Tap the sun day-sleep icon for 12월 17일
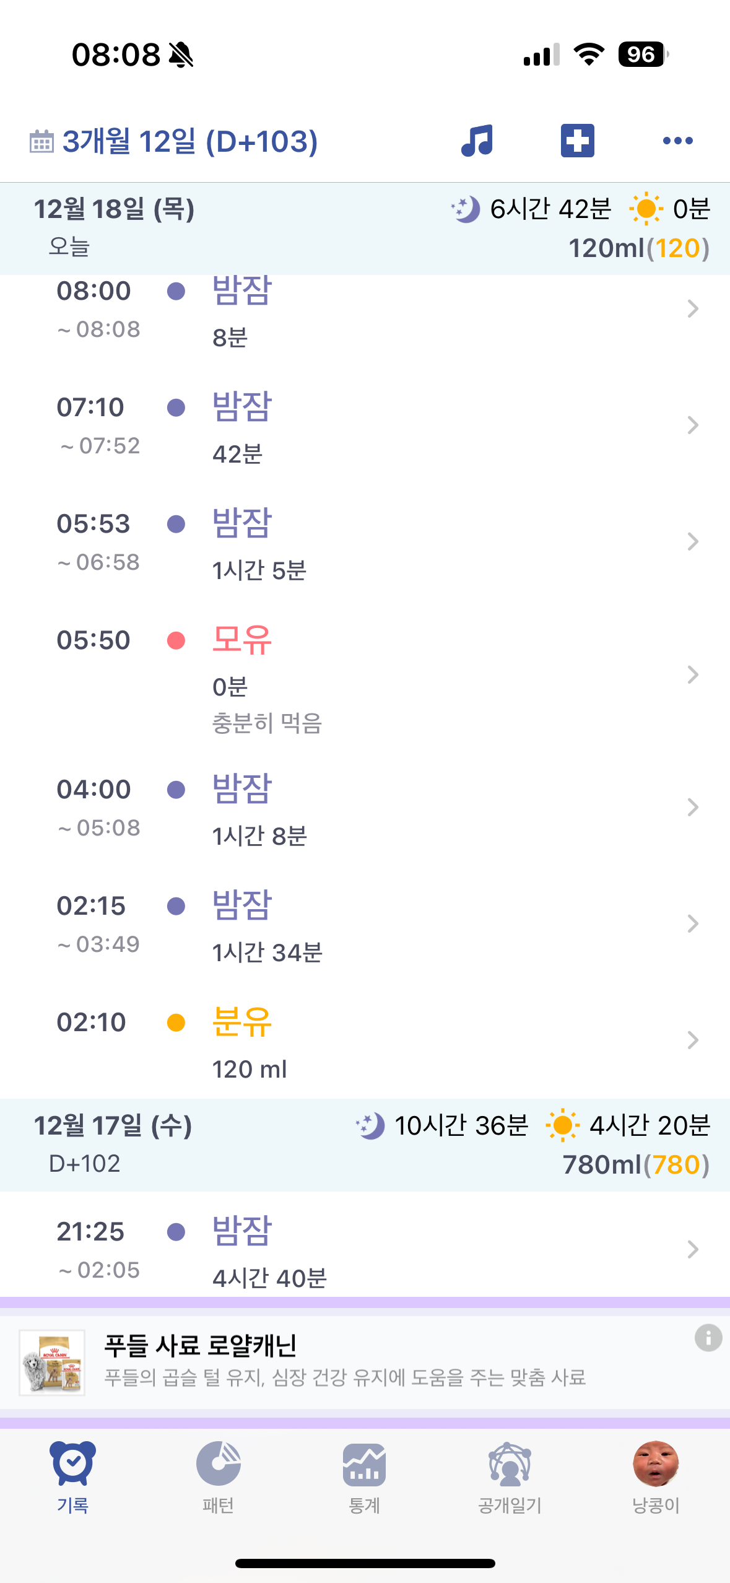 point(562,1125)
